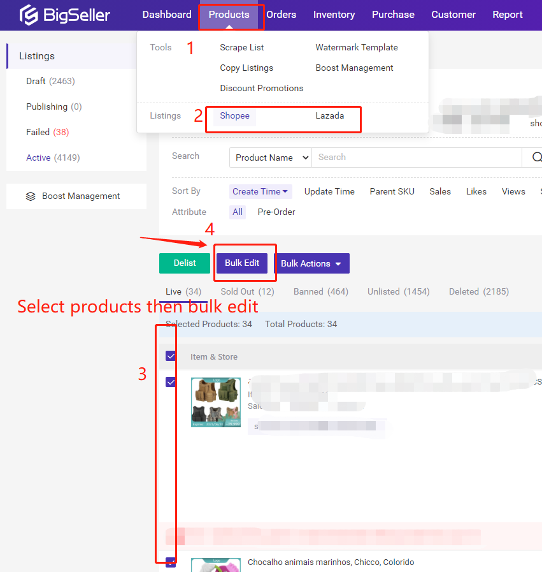Viewport: 542px width, 572px height.
Task: Uncheck the vest product's checkbox
Action: 171,382
